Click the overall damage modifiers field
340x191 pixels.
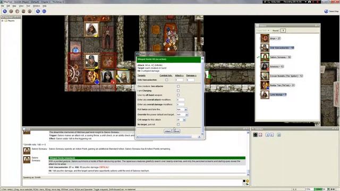coord(181,105)
